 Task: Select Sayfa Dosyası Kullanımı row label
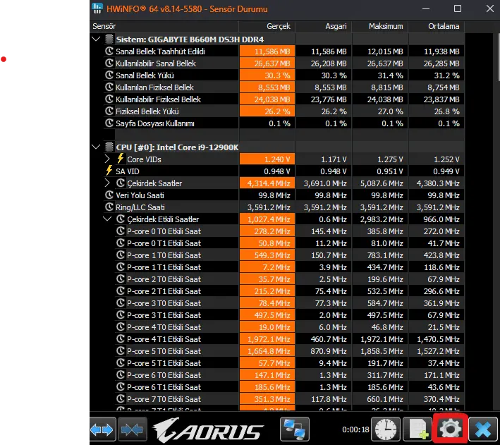click(155, 123)
